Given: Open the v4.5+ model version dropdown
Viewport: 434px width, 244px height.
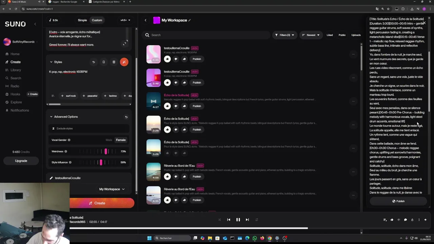Looking at the screenshot, I should click(125, 20).
